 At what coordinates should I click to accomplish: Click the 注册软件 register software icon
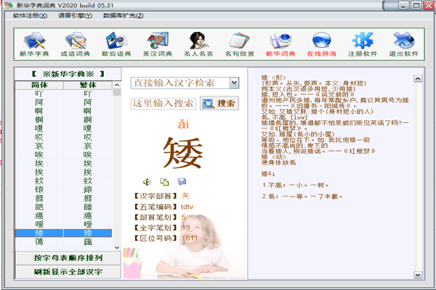coord(360,45)
